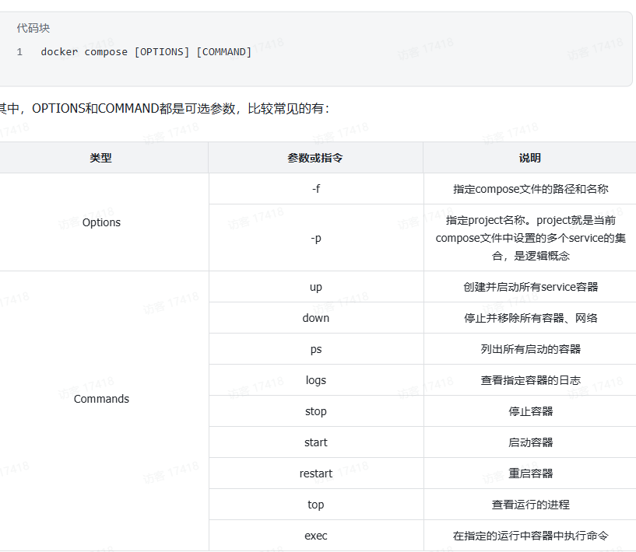636x552 pixels.
Task: Select the logs command cell
Action: coord(315,379)
